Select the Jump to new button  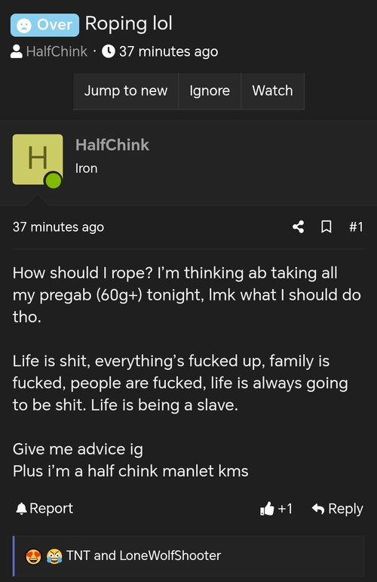tap(126, 91)
